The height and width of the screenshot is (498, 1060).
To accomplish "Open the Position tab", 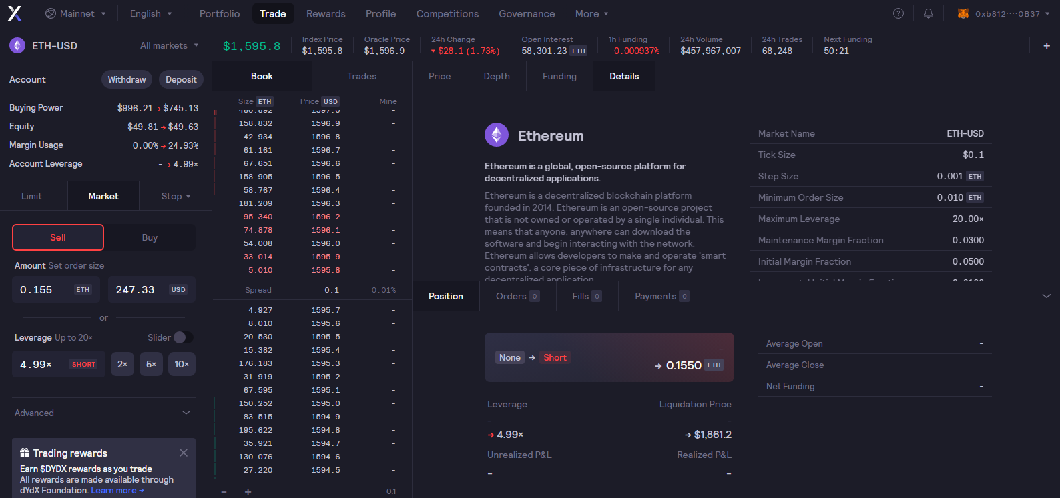I will 446,296.
